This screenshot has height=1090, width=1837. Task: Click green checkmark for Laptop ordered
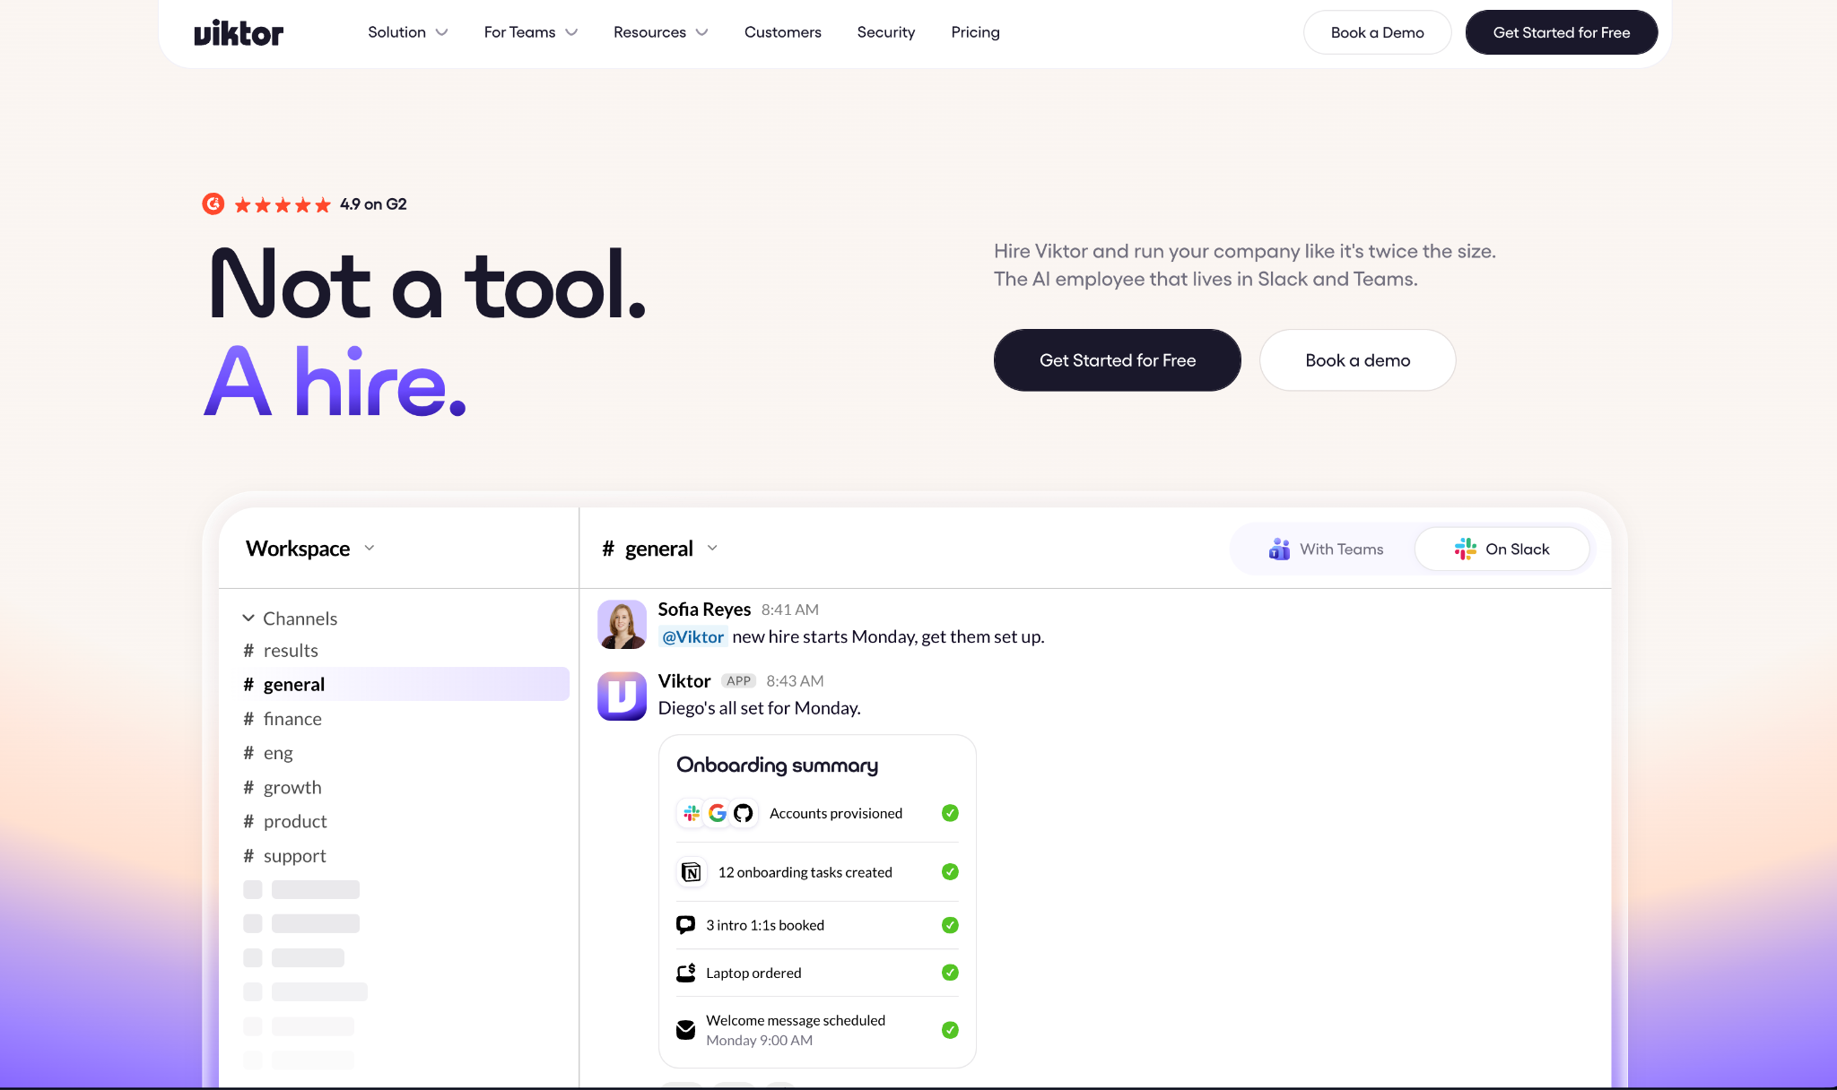coord(950,973)
